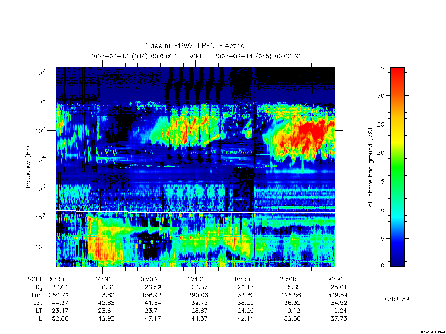Viewport: 446px width, 334px height.
Task: Click the Lon row header
Action: pyautogui.click(x=37, y=295)
